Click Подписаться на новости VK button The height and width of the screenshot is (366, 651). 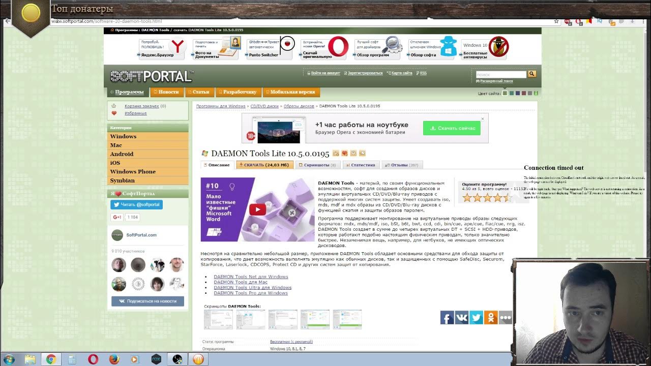(x=147, y=301)
